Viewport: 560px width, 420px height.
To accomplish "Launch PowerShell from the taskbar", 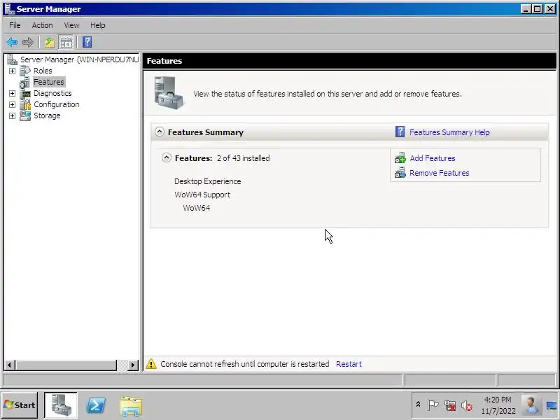I will click(x=96, y=405).
